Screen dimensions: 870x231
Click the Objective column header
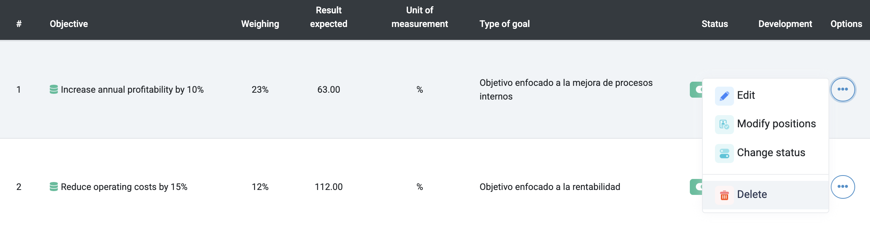point(69,24)
